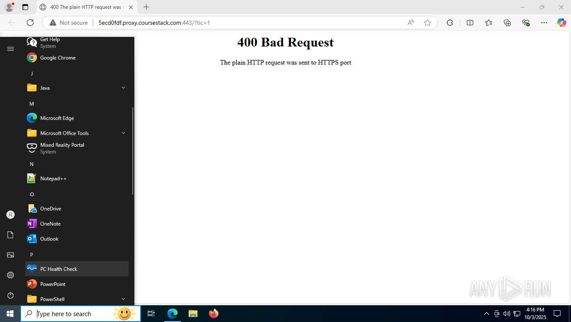
Task: Open Browser essentials heart icon
Action: click(526, 23)
